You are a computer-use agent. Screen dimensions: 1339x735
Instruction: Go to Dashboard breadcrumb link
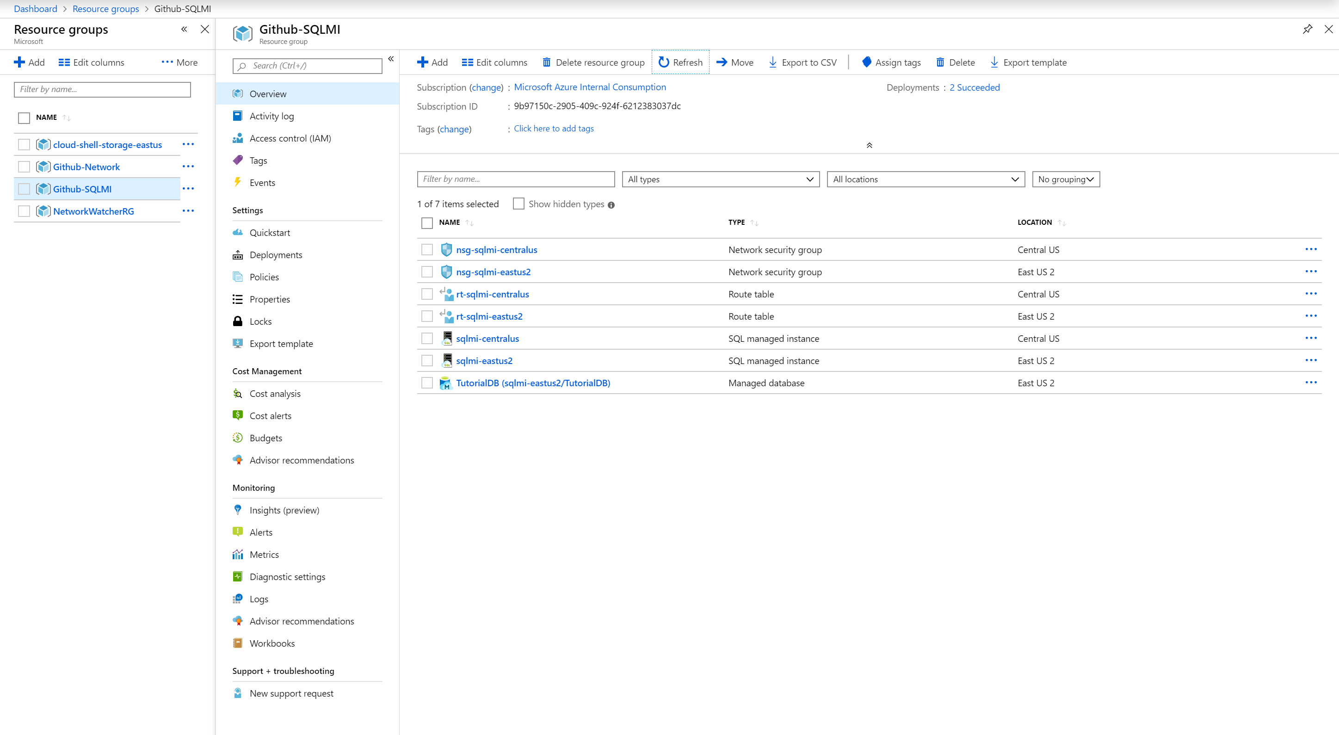[x=35, y=9]
